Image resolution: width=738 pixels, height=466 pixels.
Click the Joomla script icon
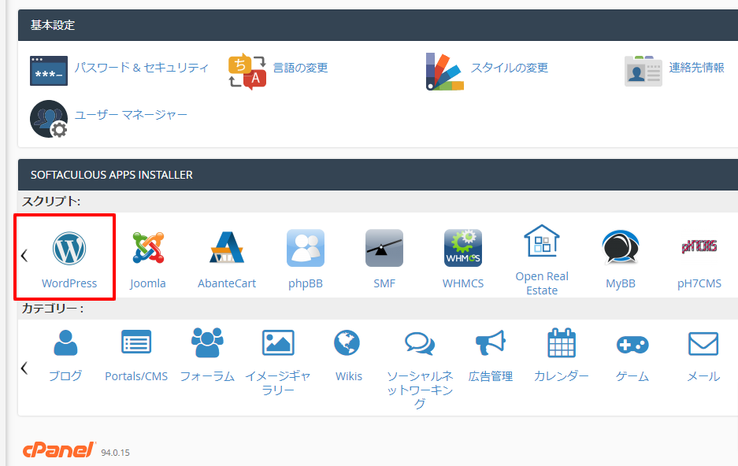click(148, 248)
